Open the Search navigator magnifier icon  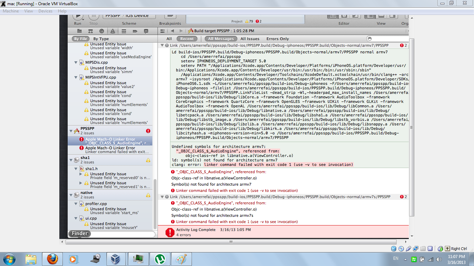coord(101,31)
